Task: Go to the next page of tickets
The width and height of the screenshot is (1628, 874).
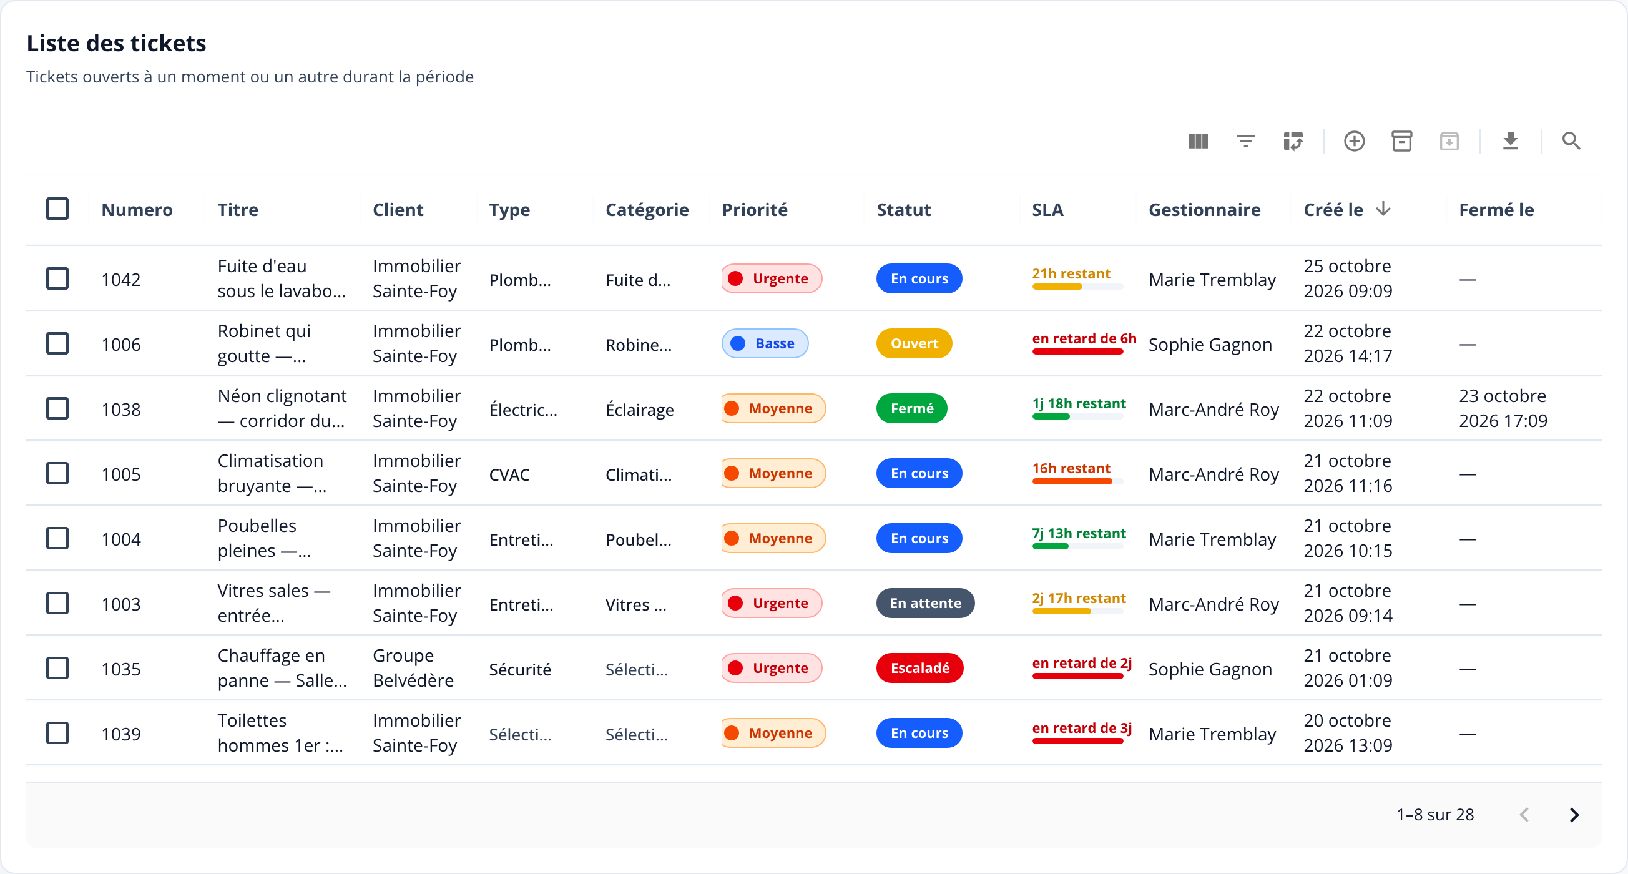Action: point(1574,815)
